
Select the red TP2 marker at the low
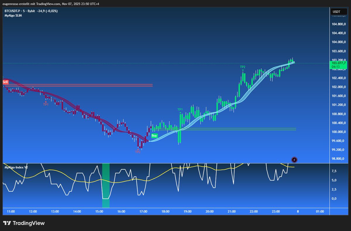(x=138, y=152)
